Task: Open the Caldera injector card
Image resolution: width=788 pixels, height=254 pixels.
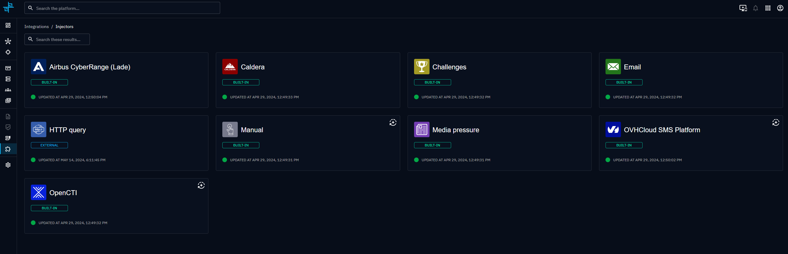Action: (308, 80)
